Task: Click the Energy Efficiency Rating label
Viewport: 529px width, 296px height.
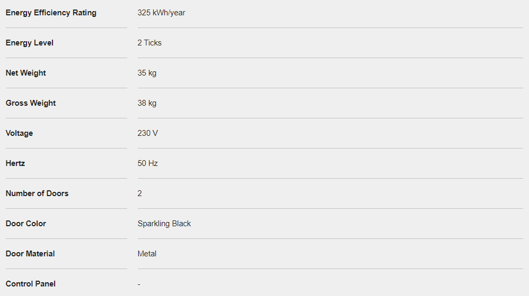Action: [x=51, y=13]
